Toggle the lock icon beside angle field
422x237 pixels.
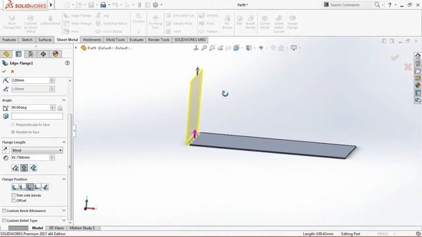pyautogui.click(x=60, y=108)
